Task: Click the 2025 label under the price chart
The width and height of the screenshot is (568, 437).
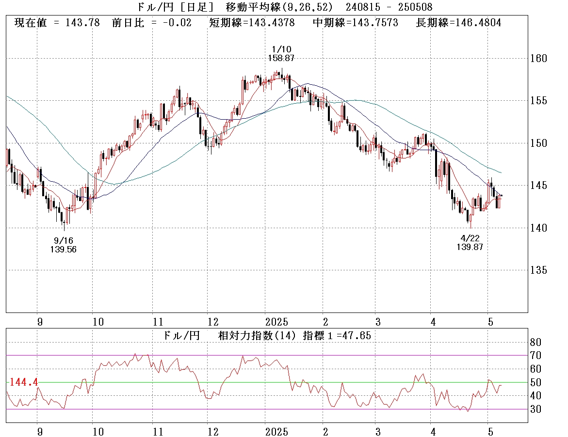Action: click(277, 322)
